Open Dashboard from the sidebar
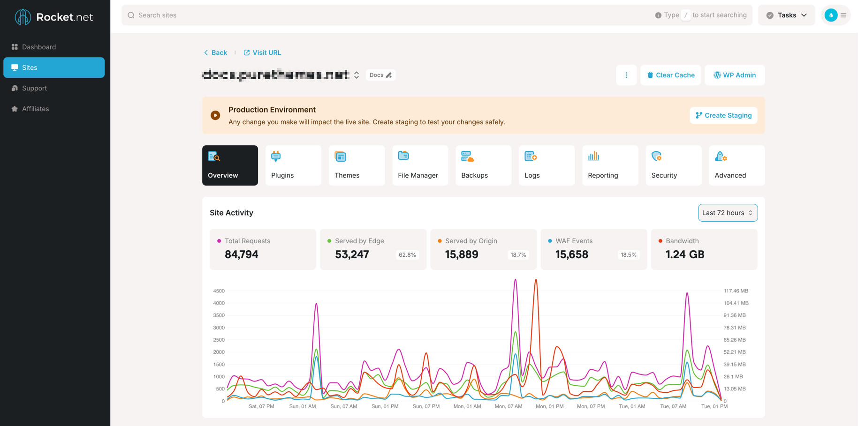The image size is (858, 426). point(39,47)
